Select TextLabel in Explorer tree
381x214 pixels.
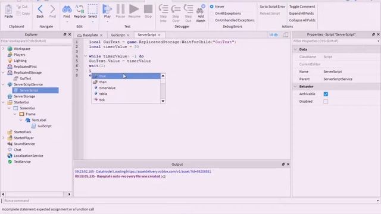(39, 120)
